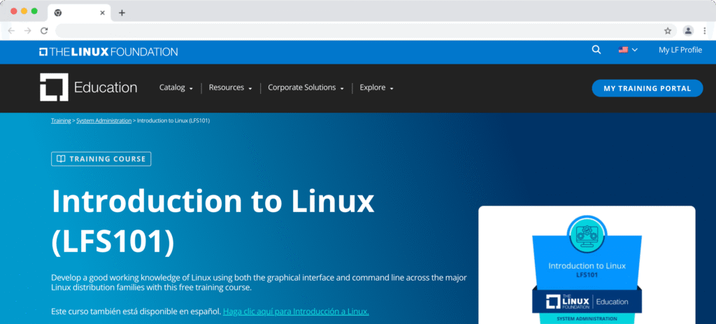Click the Introduction to Linux badge image
This screenshot has width=716, height=324.
click(x=587, y=269)
